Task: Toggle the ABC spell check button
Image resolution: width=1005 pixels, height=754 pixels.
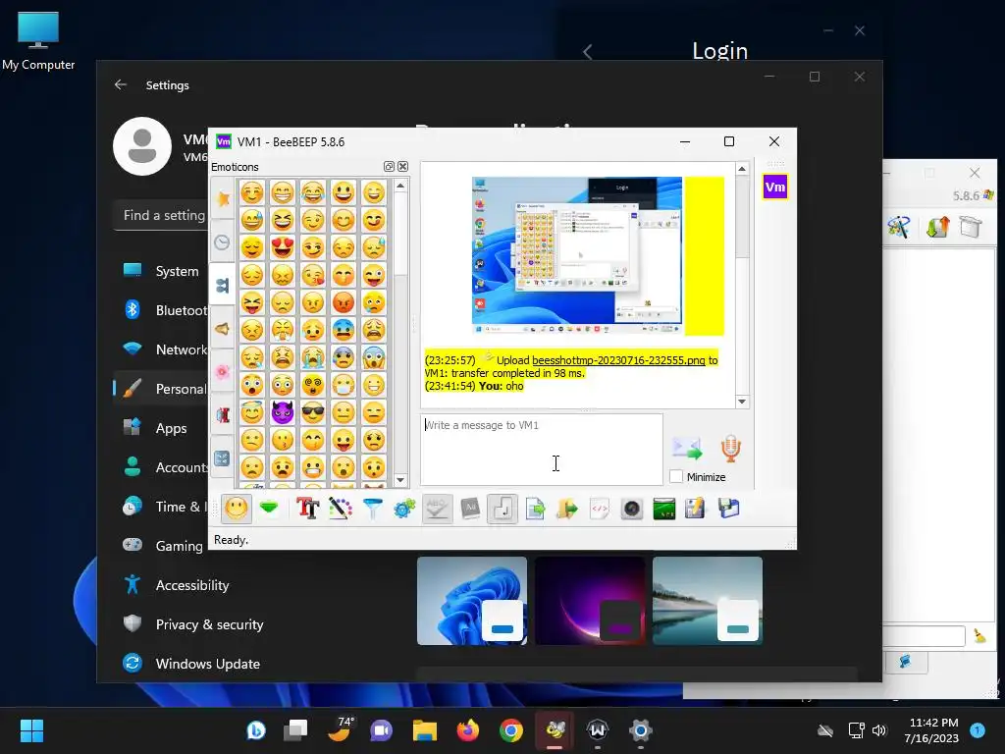Action: click(x=437, y=510)
